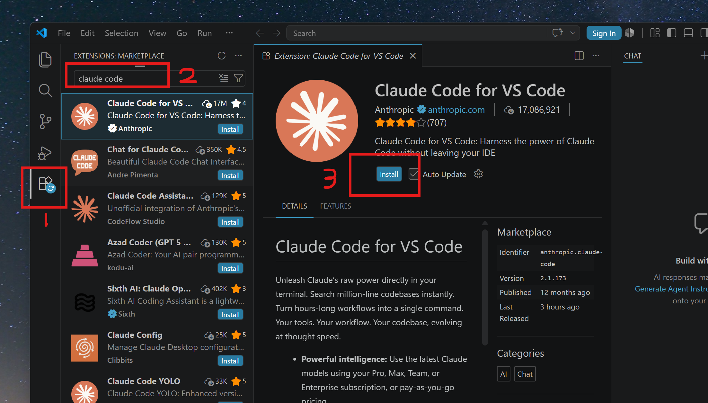Click the Chat category tag

coord(525,374)
